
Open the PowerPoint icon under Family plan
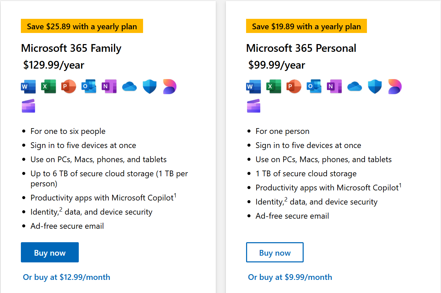coord(69,86)
